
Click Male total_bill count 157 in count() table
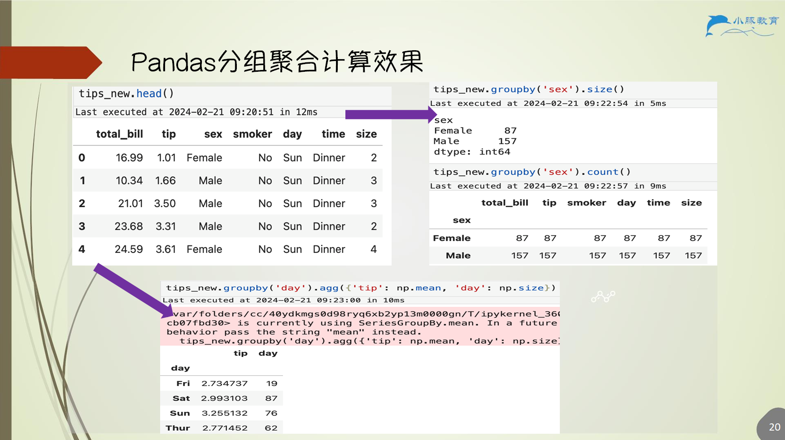click(519, 256)
